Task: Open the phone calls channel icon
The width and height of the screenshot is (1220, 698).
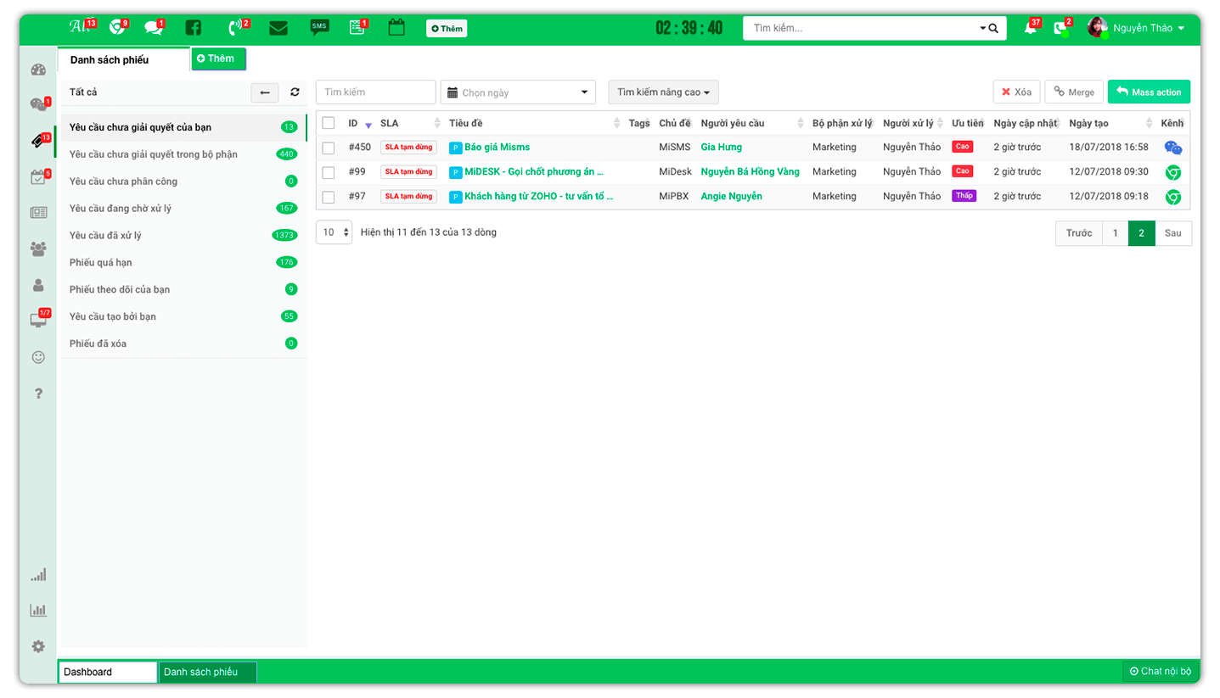Action: point(235,28)
